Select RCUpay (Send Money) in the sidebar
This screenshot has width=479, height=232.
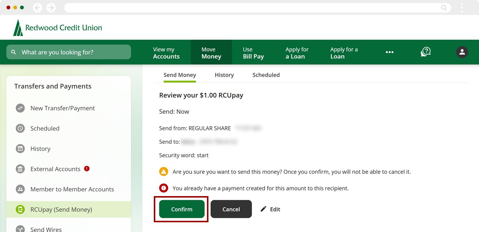pyautogui.click(x=69, y=210)
